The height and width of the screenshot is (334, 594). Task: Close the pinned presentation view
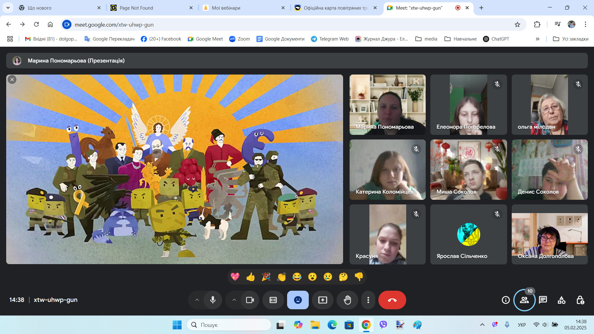[x=12, y=79]
